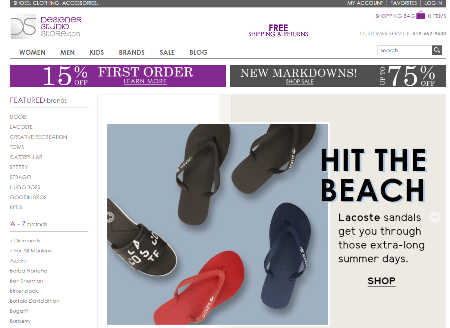450x328 pixels.
Task: Go to next slide with right arrow
Action: [x=435, y=217]
